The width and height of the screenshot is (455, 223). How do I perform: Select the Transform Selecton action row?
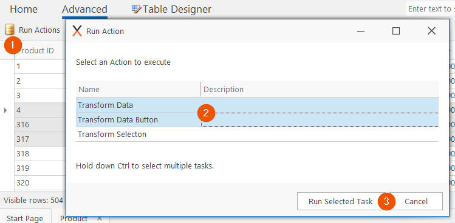pos(257,135)
